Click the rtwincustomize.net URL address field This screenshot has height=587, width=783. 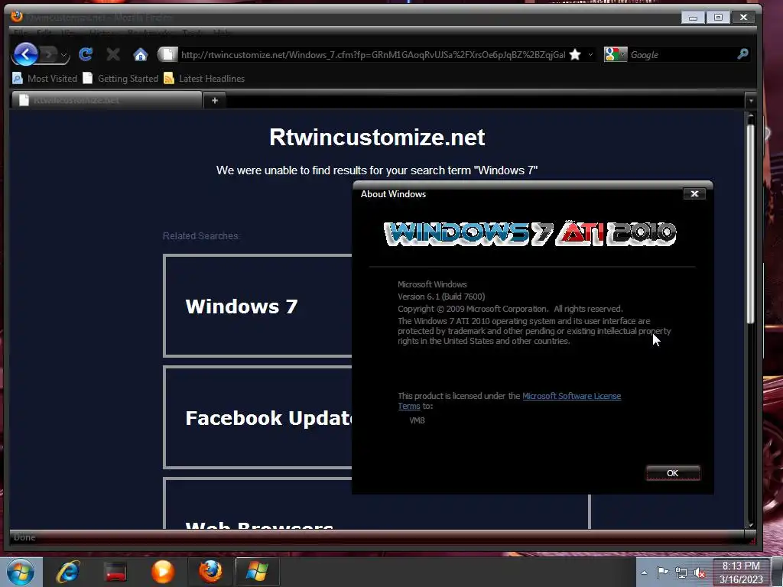coord(372,54)
